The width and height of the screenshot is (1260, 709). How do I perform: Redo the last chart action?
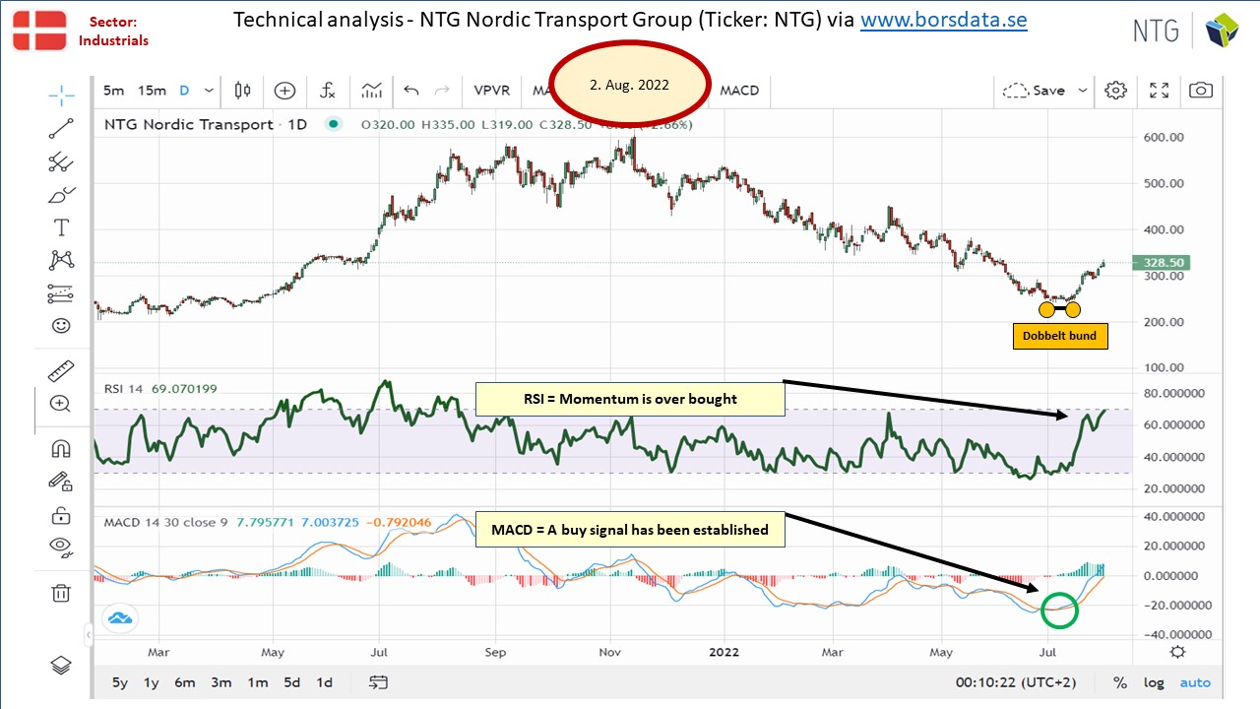442,91
